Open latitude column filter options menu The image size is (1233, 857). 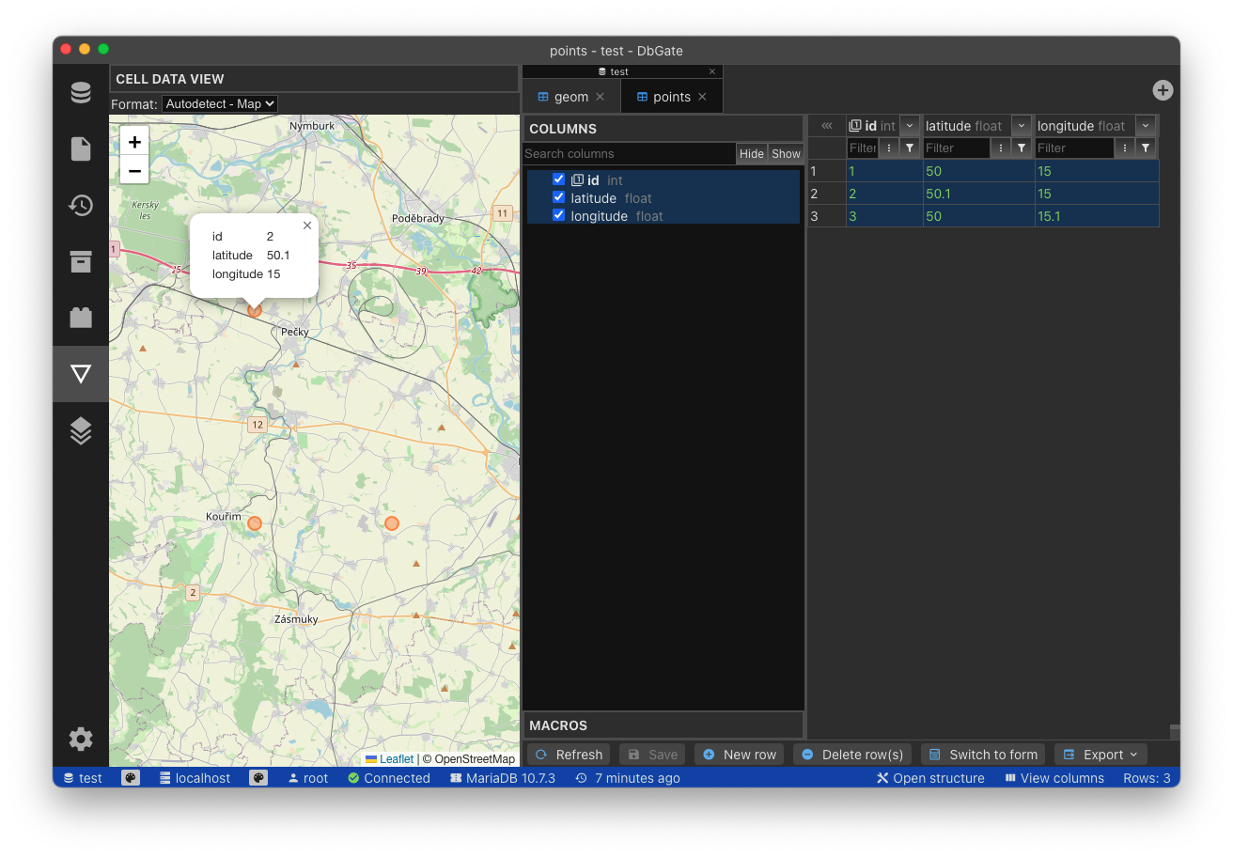pos(1000,148)
